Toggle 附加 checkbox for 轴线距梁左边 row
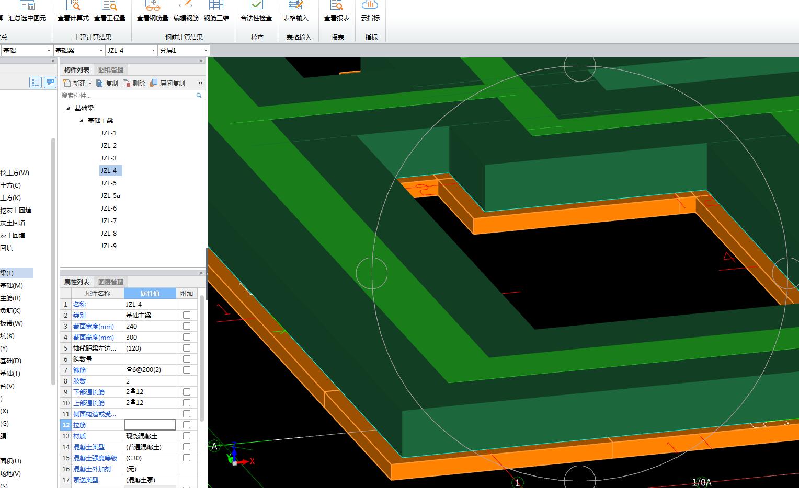Viewport: 799px width, 488px height. (187, 348)
